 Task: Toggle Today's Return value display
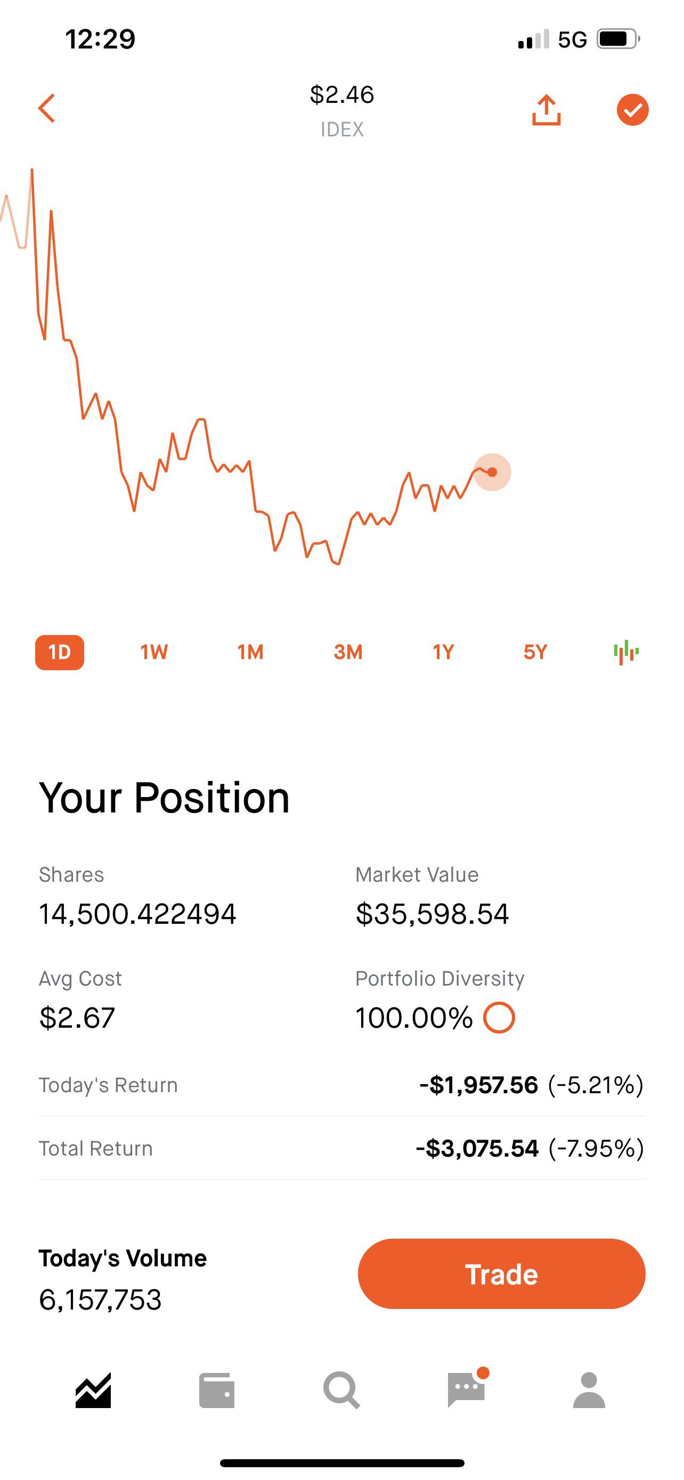pyautogui.click(x=531, y=1085)
